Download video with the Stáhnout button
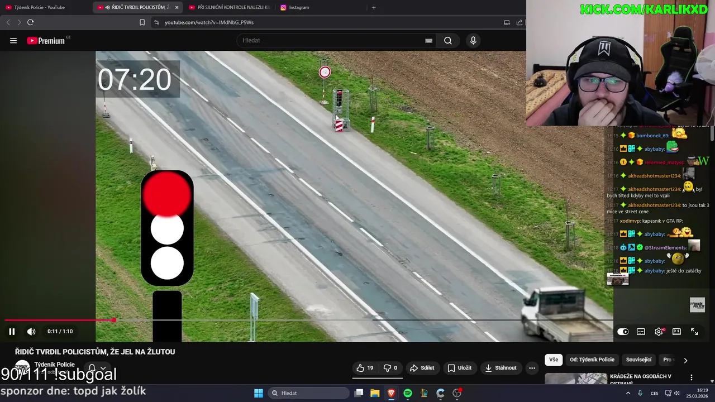Screen dimensions: 715x402 [500, 368]
